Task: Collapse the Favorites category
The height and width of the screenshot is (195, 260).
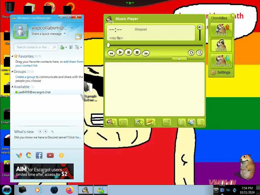Action: coord(12,56)
